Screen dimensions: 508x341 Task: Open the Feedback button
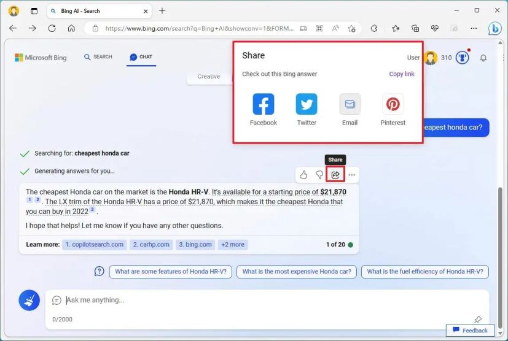pos(470,331)
